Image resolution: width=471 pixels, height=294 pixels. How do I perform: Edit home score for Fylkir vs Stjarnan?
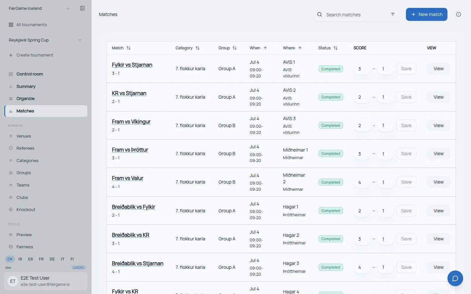361,69
